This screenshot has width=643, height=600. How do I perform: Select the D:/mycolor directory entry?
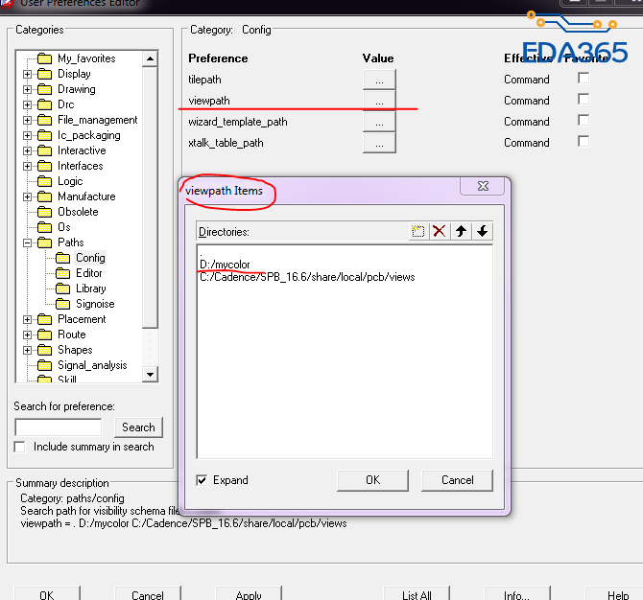[225, 265]
